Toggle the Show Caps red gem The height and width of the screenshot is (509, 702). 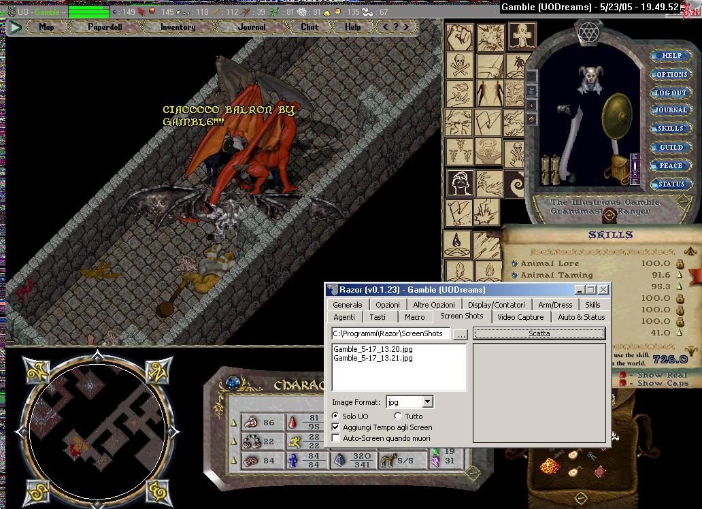click(622, 384)
